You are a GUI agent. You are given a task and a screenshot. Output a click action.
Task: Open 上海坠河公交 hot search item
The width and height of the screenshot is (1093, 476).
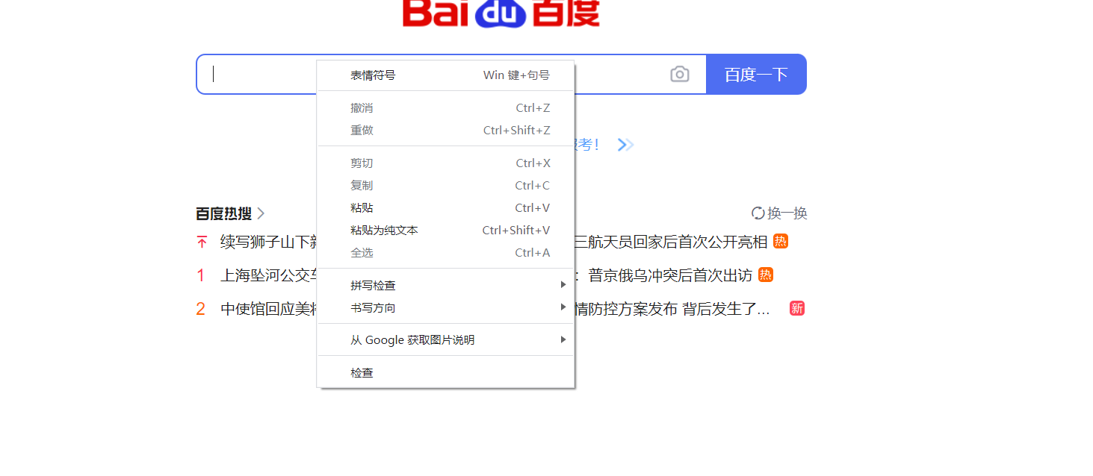click(x=268, y=275)
